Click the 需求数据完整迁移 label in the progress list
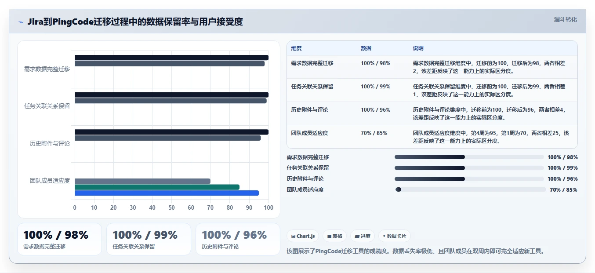Screen dimensions: 595x273 pos(308,157)
